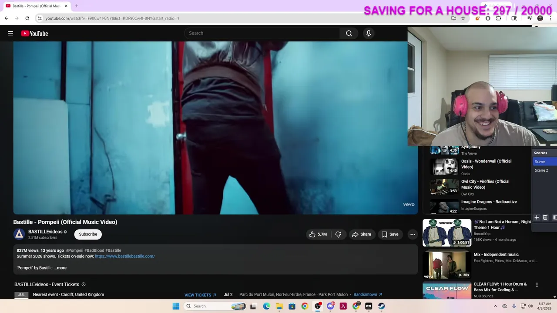Click the Pompeii video player
The height and width of the screenshot is (313, 557).
point(215,128)
